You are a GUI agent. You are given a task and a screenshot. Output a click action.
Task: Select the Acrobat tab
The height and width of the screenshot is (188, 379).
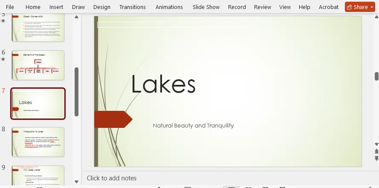[329, 7]
